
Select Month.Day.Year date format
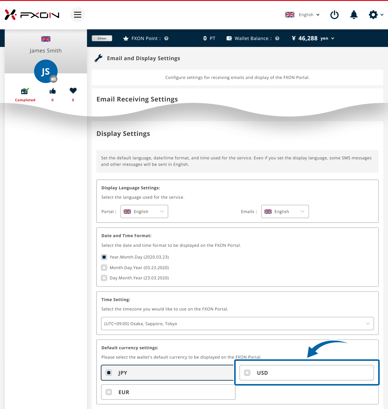coord(104,268)
